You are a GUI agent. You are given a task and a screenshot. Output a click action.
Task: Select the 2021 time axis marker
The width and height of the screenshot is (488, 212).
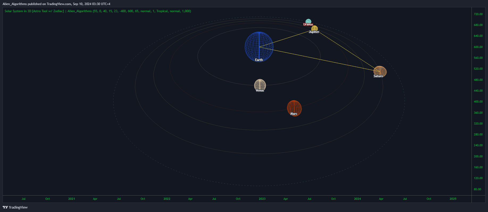click(72, 199)
